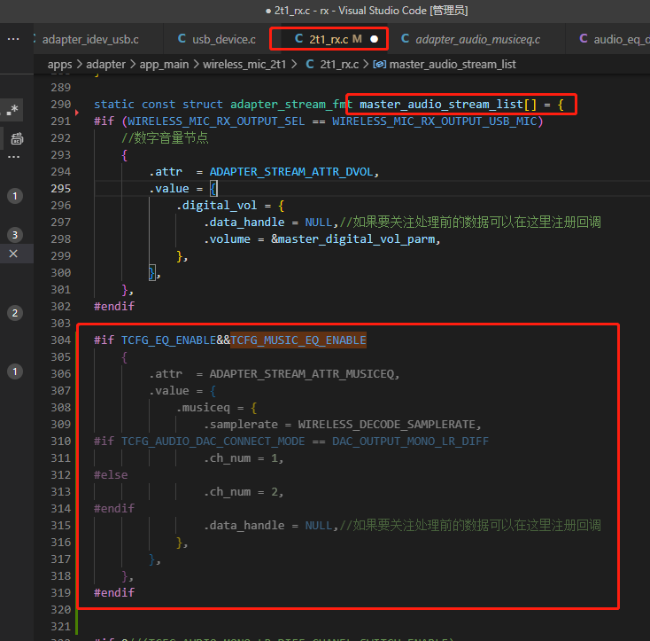Open the apps breadcrumb segment
Image resolution: width=650 pixels, height=641 pixels.
59,65
